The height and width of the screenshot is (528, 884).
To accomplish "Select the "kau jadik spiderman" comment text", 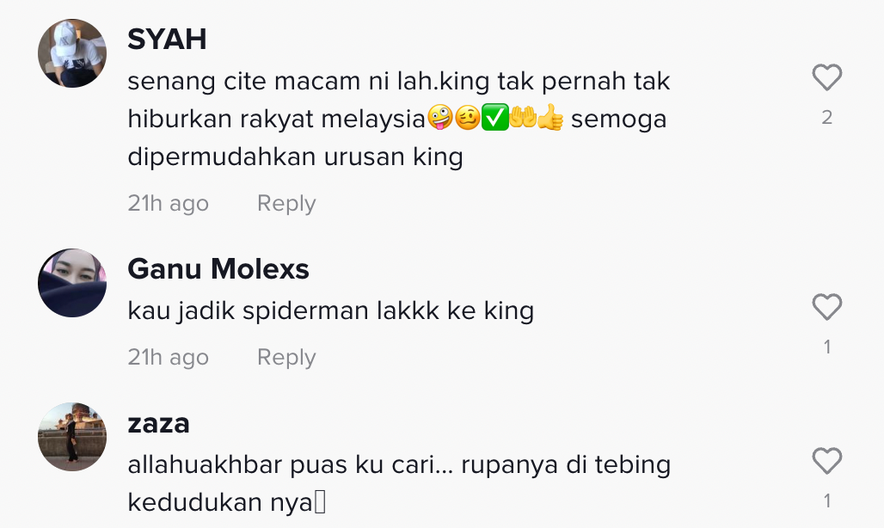I will coord(331,310).
